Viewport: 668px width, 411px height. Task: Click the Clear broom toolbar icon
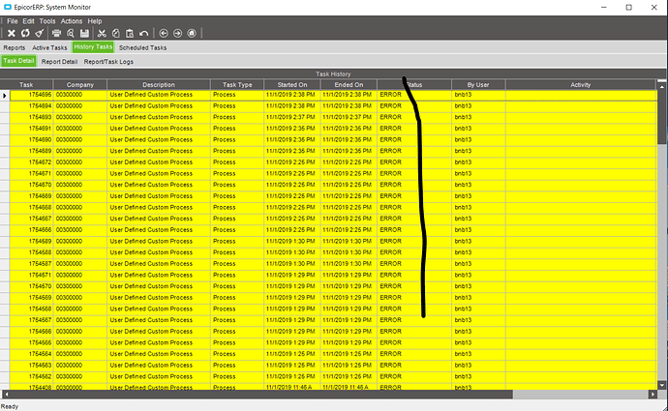pos(40,33)
